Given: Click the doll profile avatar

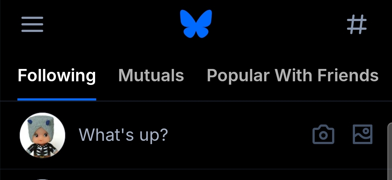Looking at the screenshot, I should (x=42, y=135).
